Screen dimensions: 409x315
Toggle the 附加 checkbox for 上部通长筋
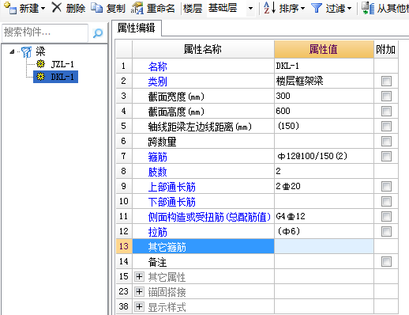(x=386, y=186)
